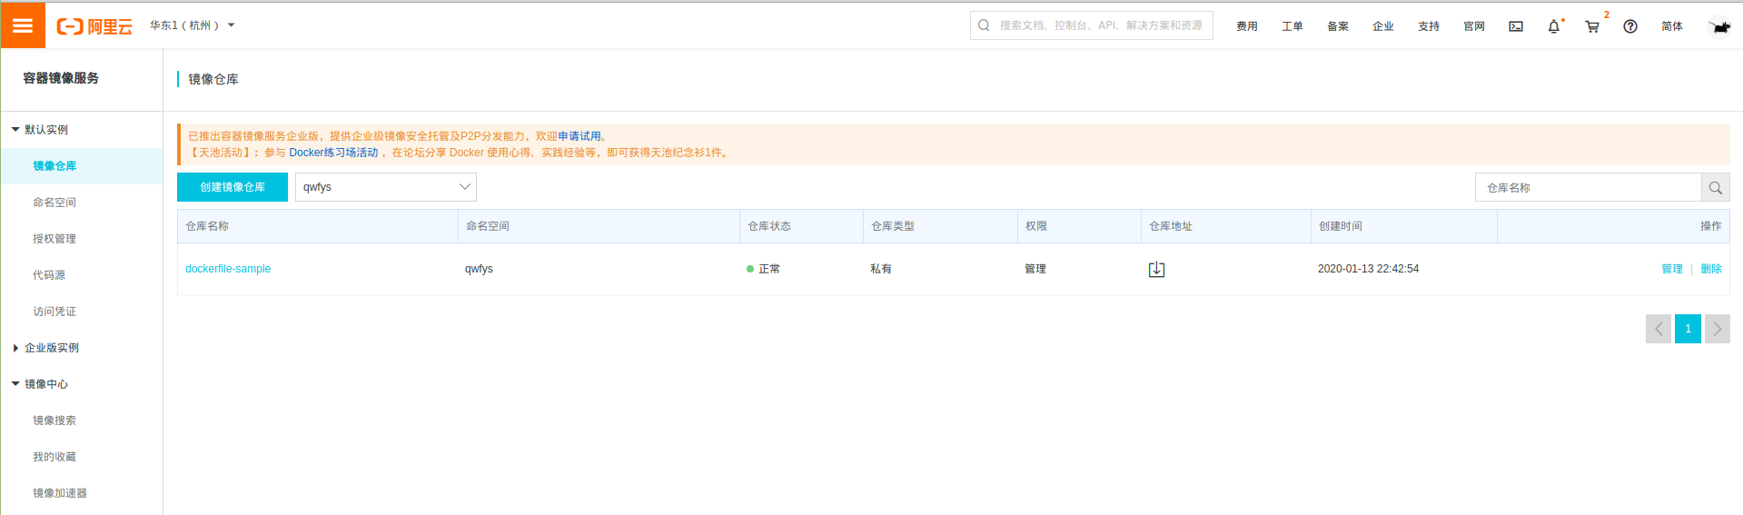This screenshot has width=1743, height=515.
Task: Open the orange hamburger menu
Action: click(23, 25)
